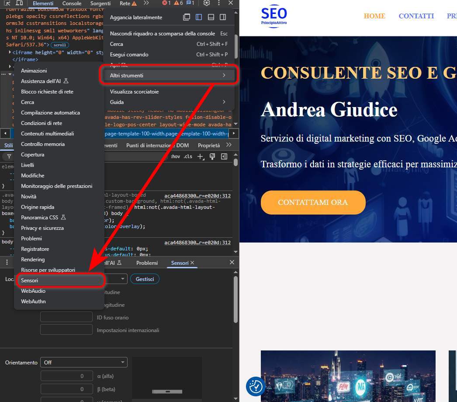Expand the Altri strumenti submenu

coord(168,76)
